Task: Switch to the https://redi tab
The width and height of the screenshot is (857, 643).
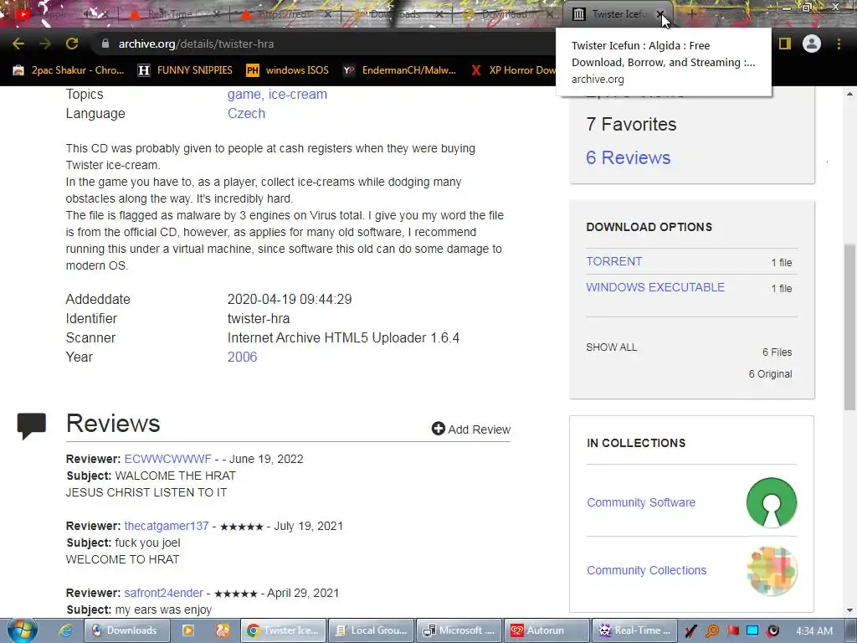Action: pos(286,14)
